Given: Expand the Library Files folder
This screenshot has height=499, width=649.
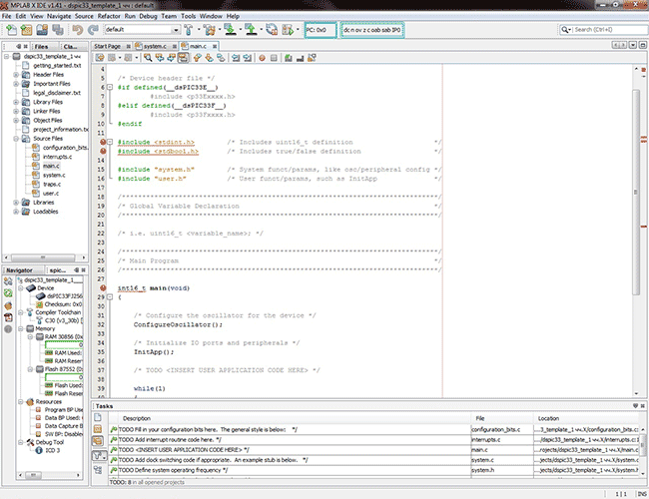Looking at the screenshot, I should coord(16,102).
